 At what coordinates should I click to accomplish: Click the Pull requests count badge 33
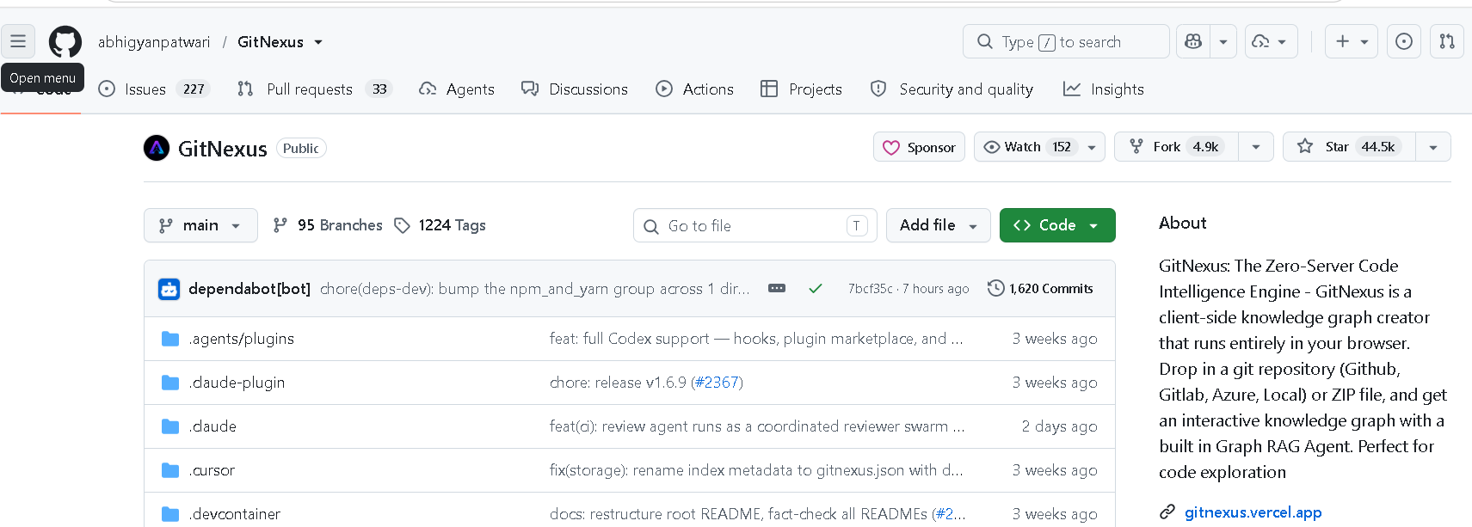[x=379, y=89]
